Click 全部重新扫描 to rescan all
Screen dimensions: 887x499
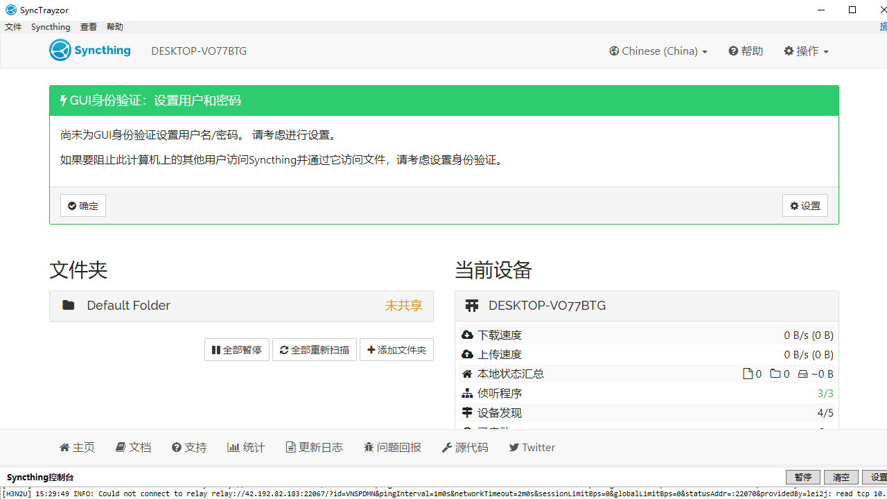315,350
